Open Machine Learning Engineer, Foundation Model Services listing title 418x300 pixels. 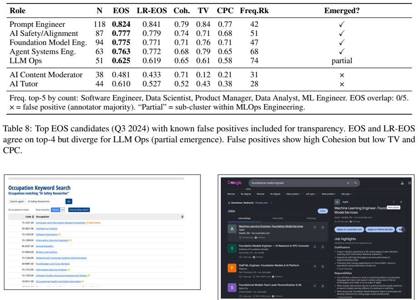271,226
